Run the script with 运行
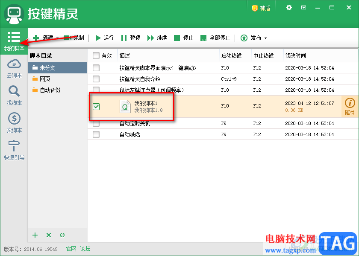 pos(104,38)
